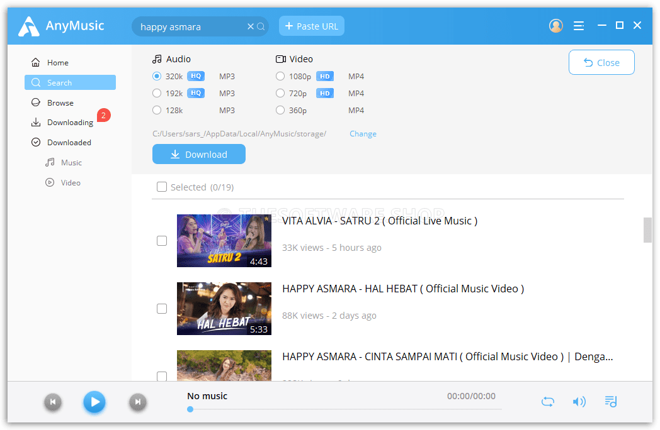Click the CINTA SAMPAI MATI title
Image resolution: width=660 pixels, height=430 pixels.
coord(447,357)
